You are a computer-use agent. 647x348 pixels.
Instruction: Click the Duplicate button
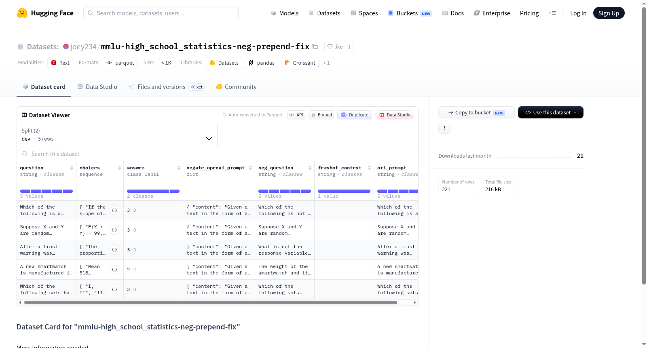[x=355, y=115]
